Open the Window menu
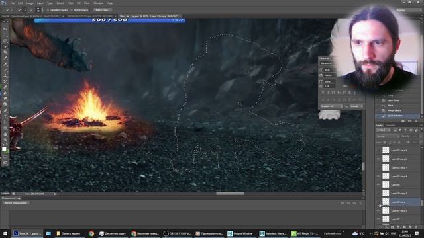The width and height of the screenshot is (424, 238). coord(98,3)
